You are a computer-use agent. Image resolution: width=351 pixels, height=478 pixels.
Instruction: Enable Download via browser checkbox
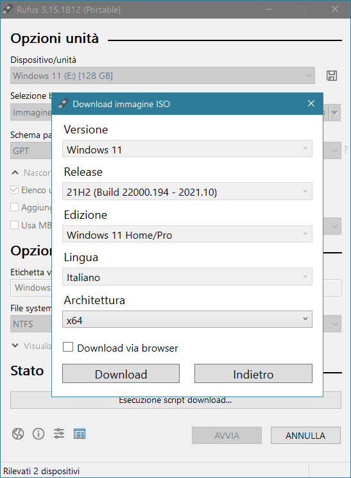click(68, 347)
